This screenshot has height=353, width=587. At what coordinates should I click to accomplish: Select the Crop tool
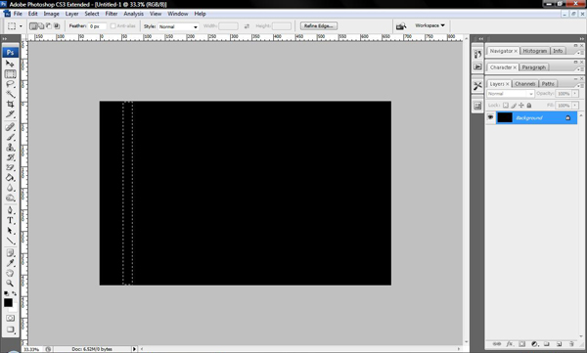tap(10, 104)
